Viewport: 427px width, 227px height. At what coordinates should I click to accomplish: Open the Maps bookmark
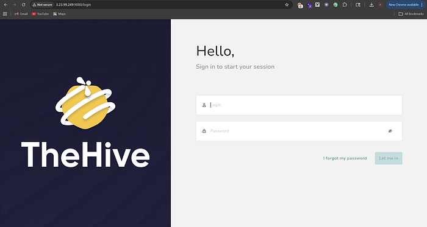click(x=59, y=14)
